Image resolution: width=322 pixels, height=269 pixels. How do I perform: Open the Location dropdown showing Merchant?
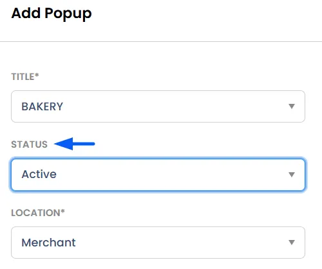point(158,243)
